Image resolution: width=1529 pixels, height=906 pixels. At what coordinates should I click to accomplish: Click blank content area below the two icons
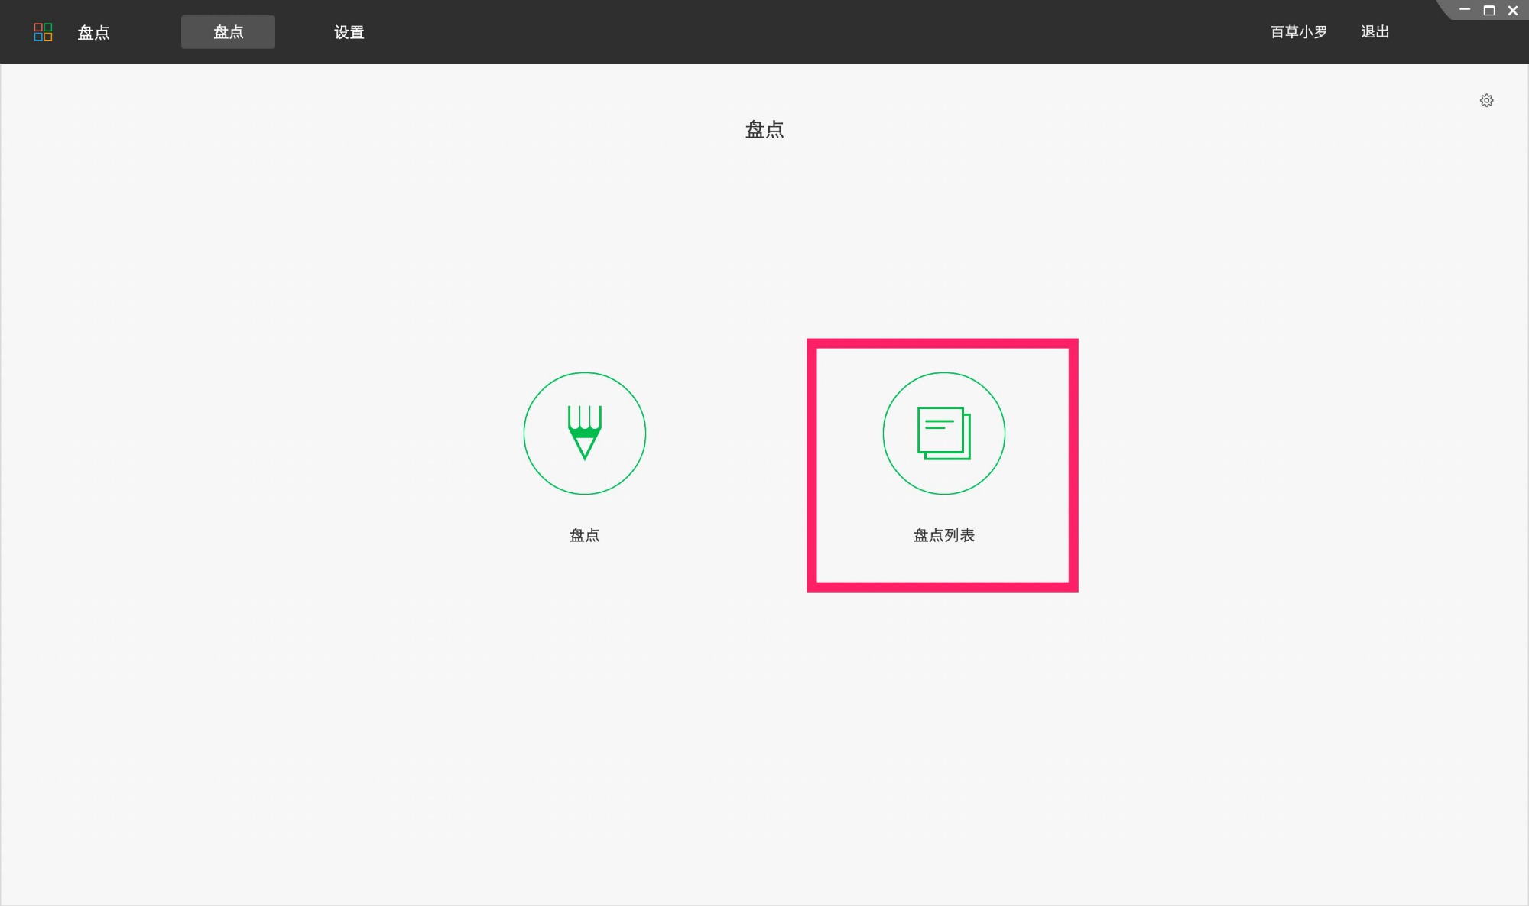764,726
